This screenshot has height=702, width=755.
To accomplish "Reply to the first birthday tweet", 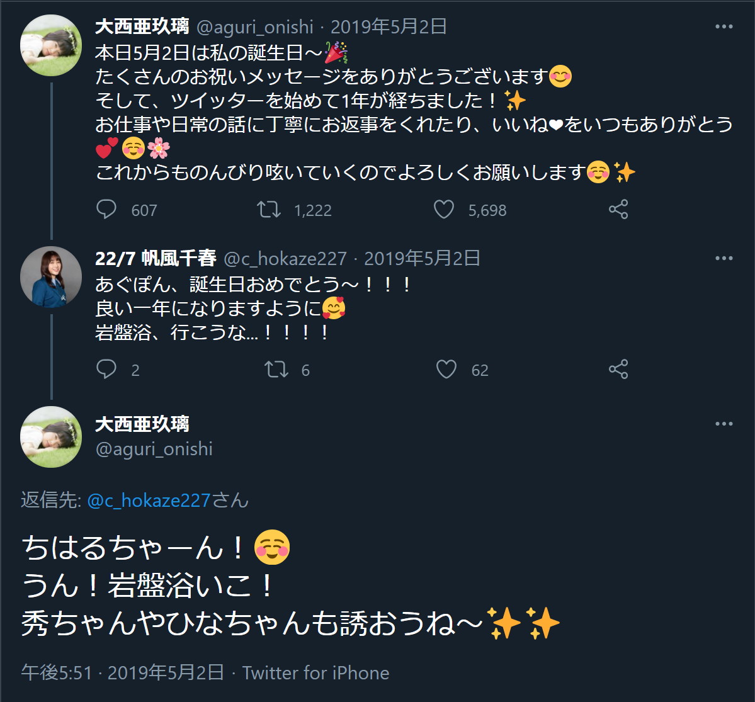I will coord(106,210).
